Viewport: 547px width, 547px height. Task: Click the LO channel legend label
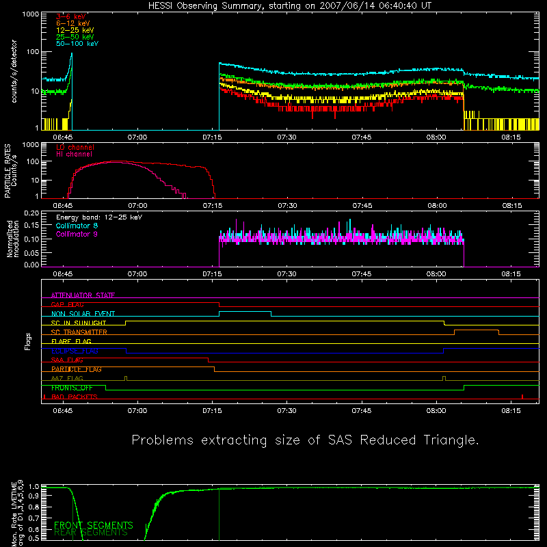point(75,147)
